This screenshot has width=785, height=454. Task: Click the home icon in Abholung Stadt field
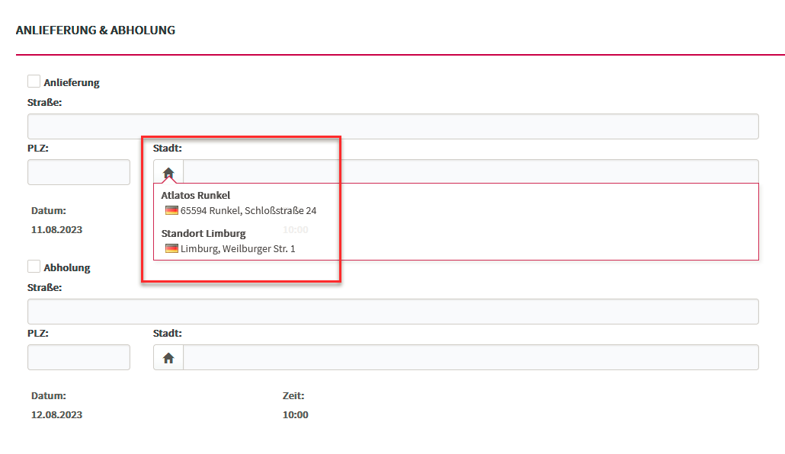point(168,358)
